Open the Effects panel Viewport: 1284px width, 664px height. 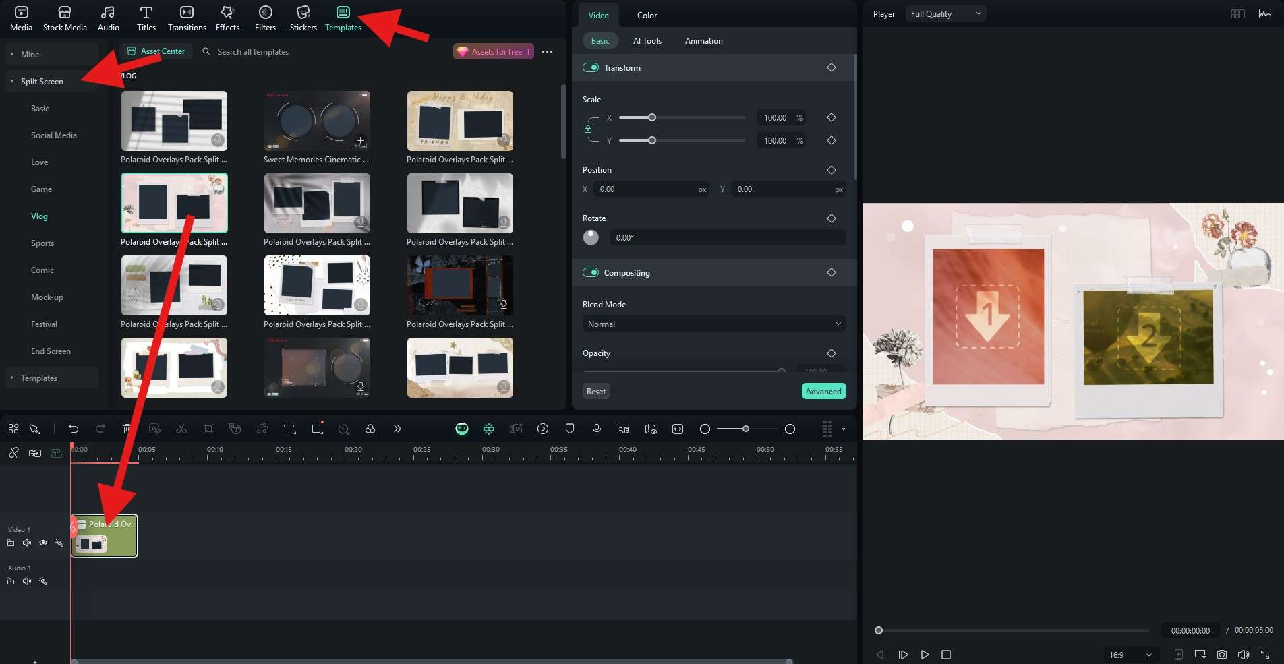pyautogui.click(x=227, y=18)
